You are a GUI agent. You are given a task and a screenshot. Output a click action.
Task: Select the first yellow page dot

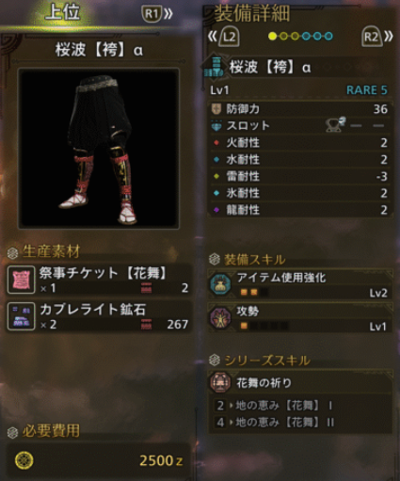[x=272, y=37]
